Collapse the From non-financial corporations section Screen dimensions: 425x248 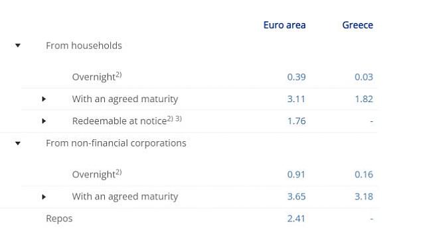click(x=18, y=143)
